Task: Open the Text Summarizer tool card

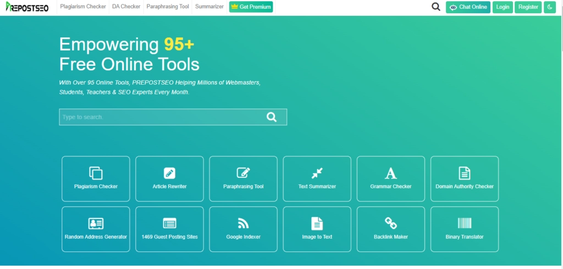Action: (317, 179)
